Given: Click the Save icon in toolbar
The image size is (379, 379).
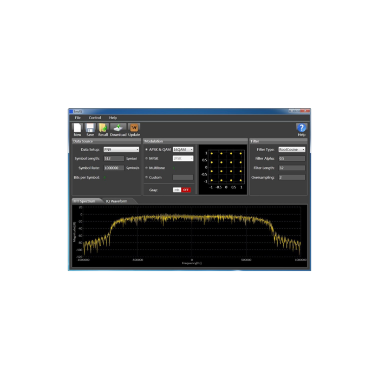Looking at the screenshot, I should (90, 128).
